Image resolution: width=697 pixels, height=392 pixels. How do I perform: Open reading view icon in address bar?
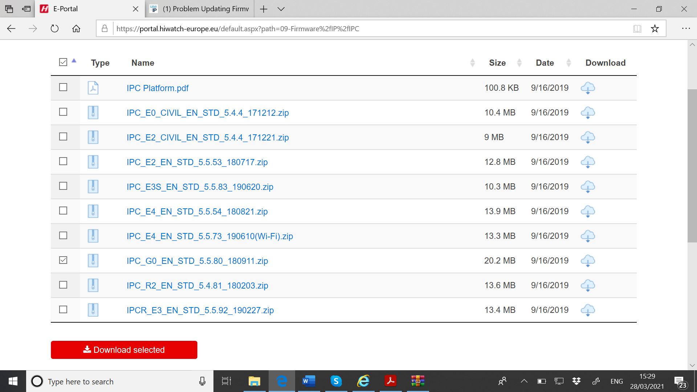637,29
